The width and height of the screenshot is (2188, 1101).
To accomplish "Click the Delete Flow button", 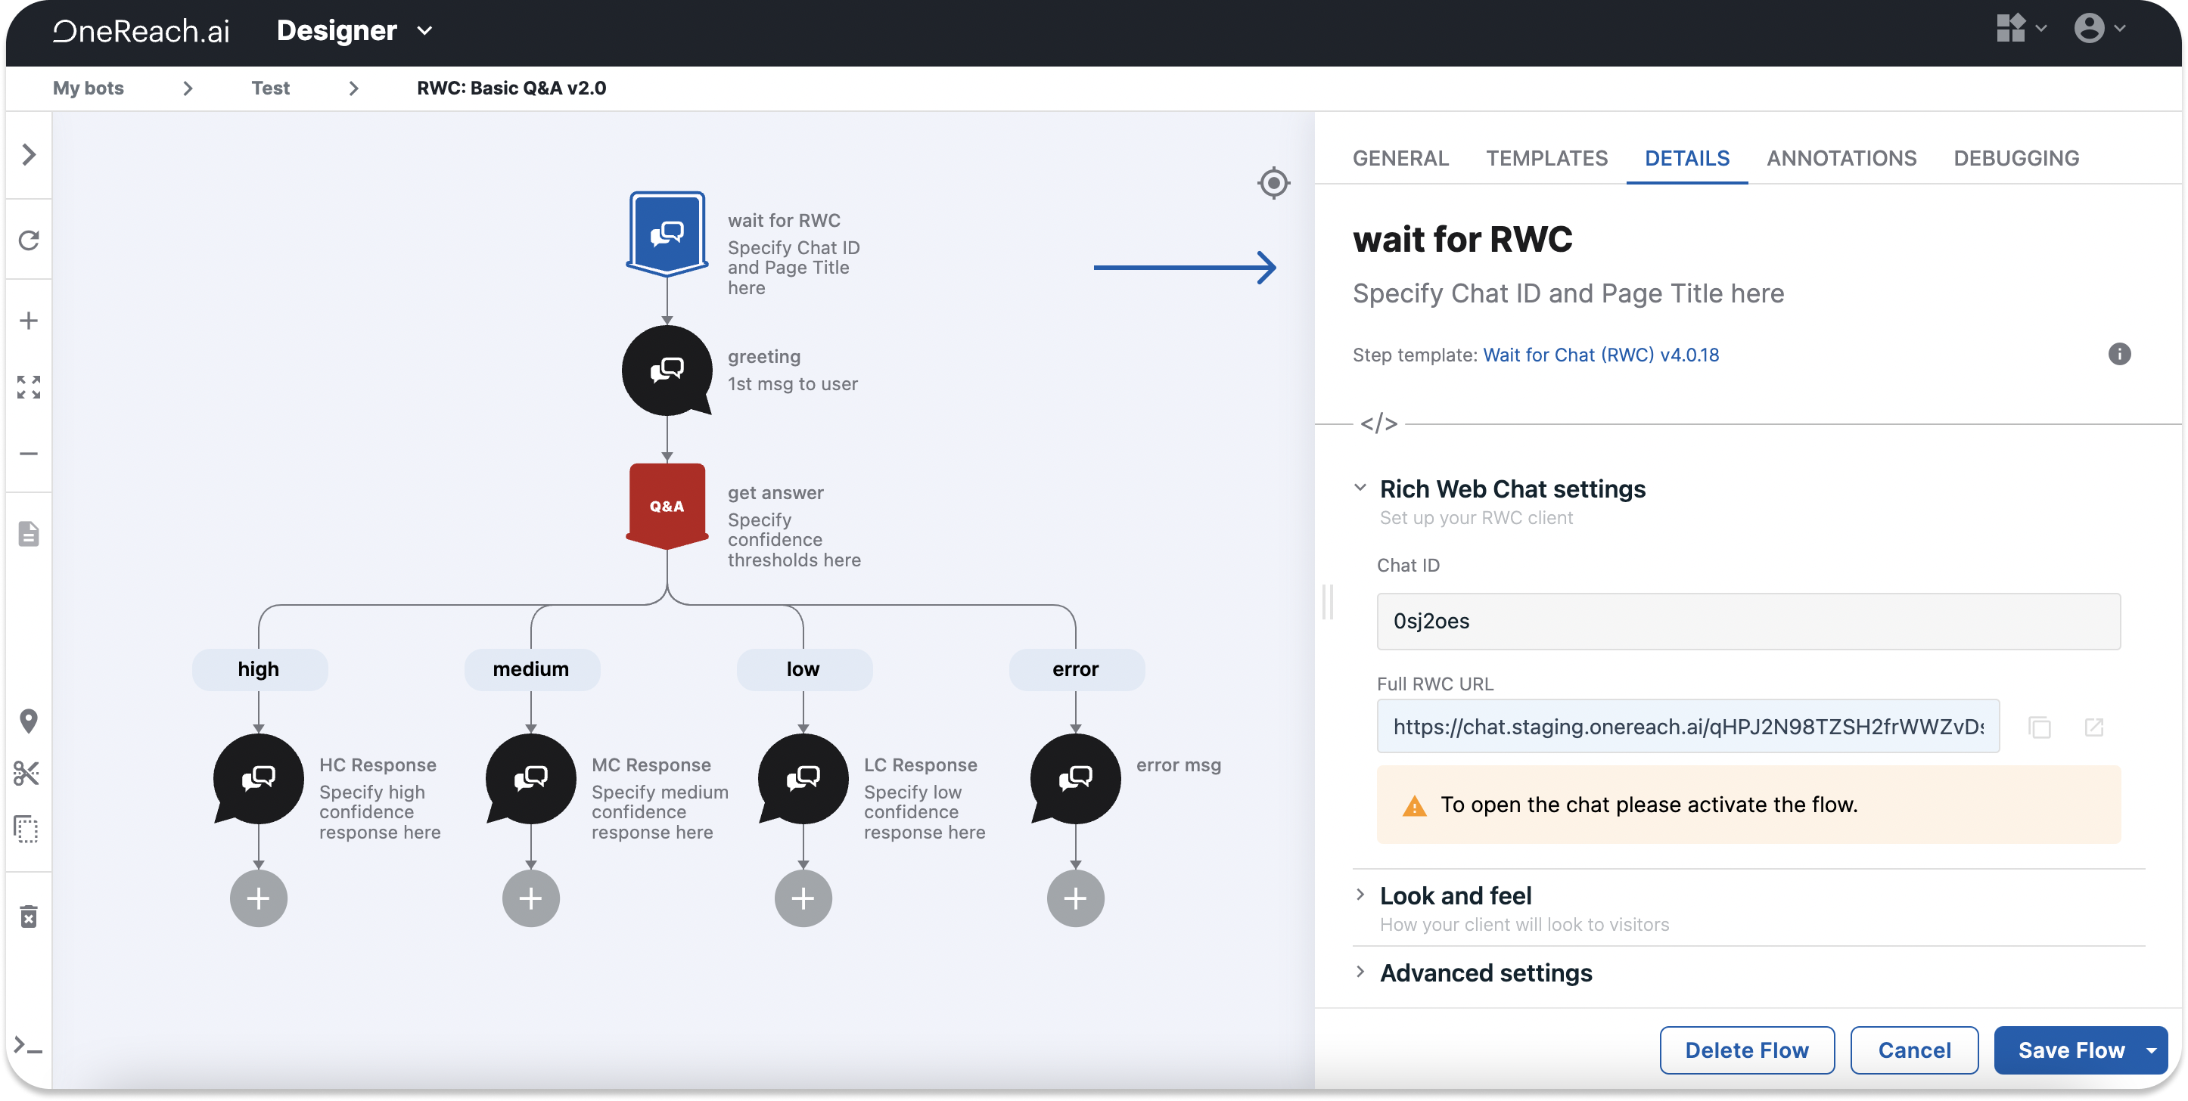I will [1746, 1050].
